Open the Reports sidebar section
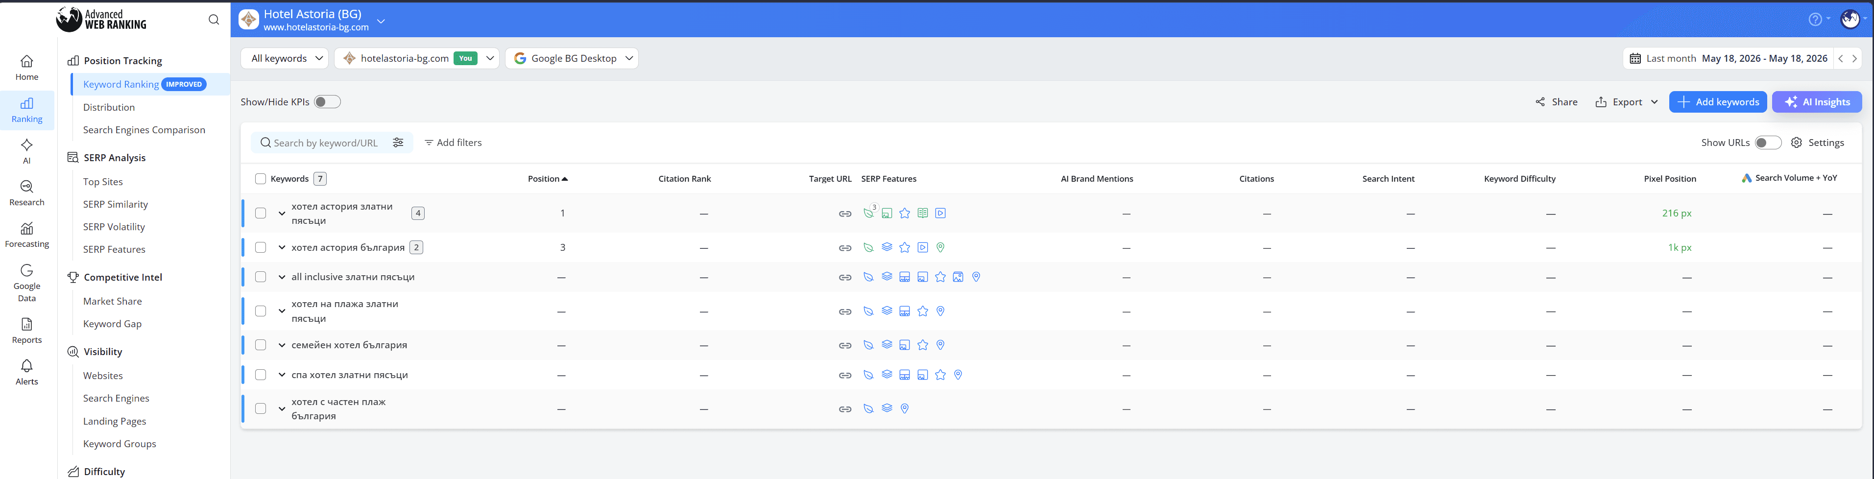The height and width of the screenshot is (479, 1874). [x=27, y=331]
